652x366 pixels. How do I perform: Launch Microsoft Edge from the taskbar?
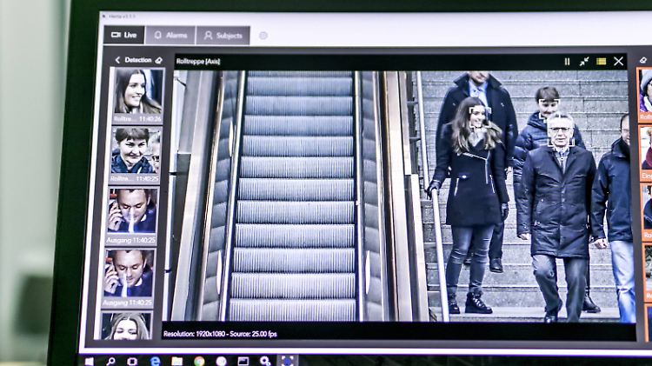click(155, 360)
